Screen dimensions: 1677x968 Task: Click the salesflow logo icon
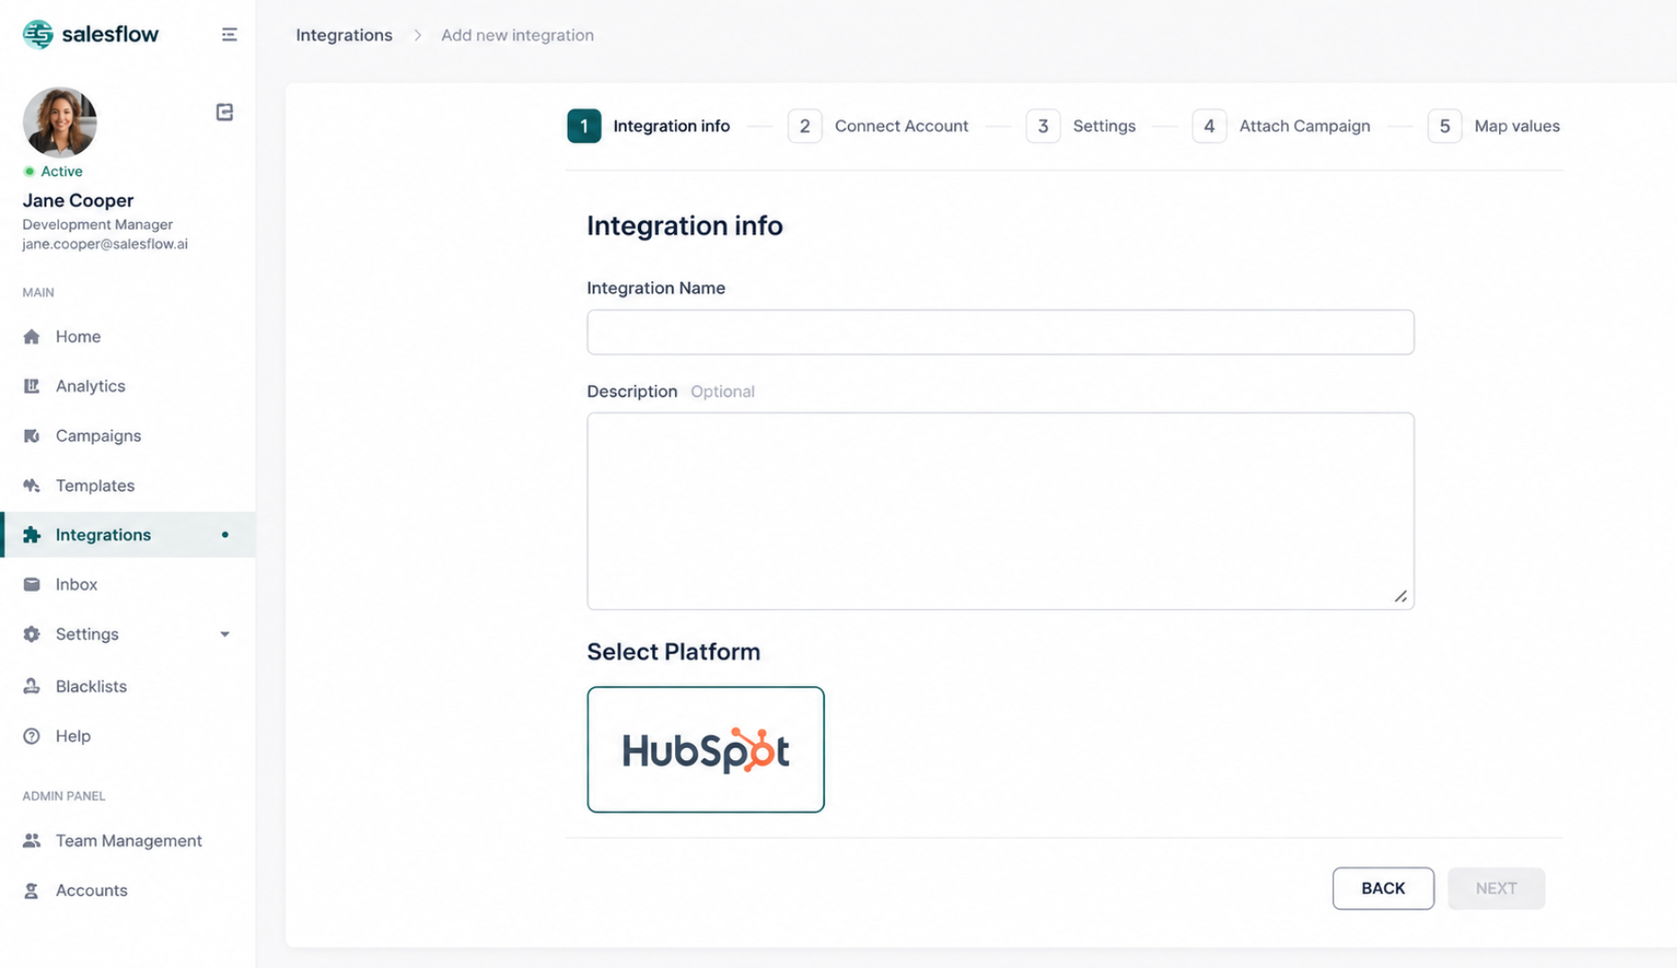tap(38, 34)
